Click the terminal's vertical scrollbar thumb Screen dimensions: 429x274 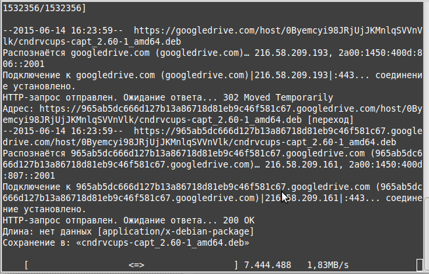(426, 235)
